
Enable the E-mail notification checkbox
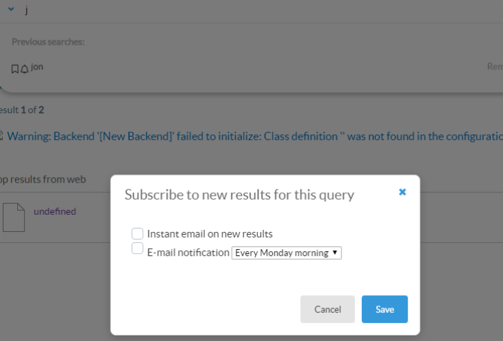[138, 249]
